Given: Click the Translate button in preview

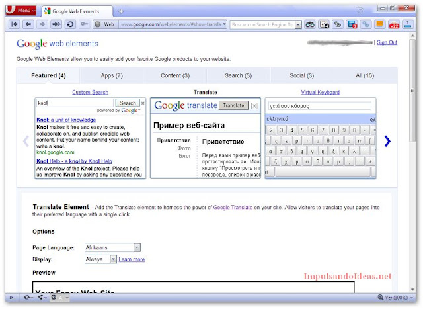Looking at the screenshot, I should coord(233,105).
